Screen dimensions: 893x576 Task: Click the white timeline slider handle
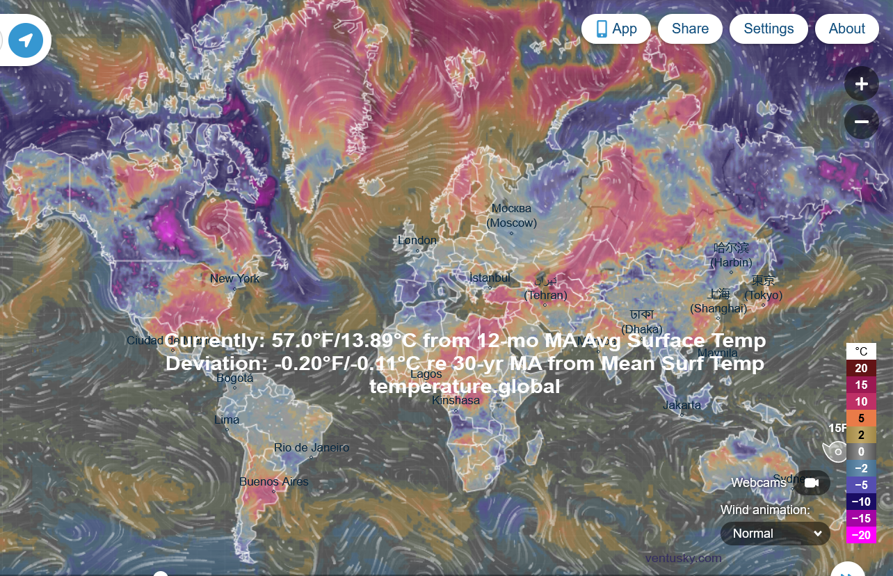161,574
